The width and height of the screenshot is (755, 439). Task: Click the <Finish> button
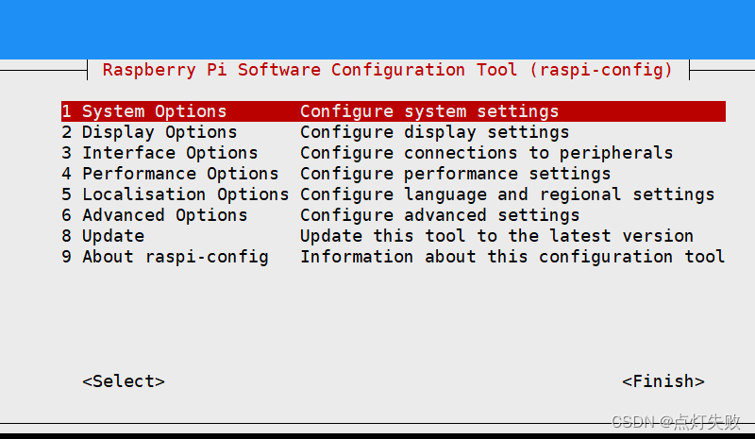(x=663, y=381)
